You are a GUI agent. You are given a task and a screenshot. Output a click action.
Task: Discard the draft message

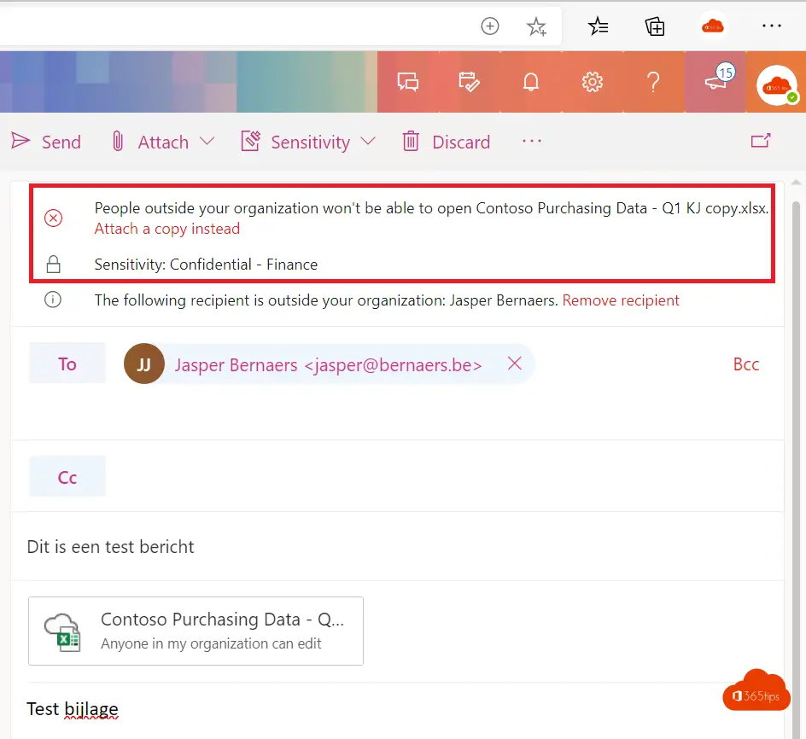coord(447,142)
